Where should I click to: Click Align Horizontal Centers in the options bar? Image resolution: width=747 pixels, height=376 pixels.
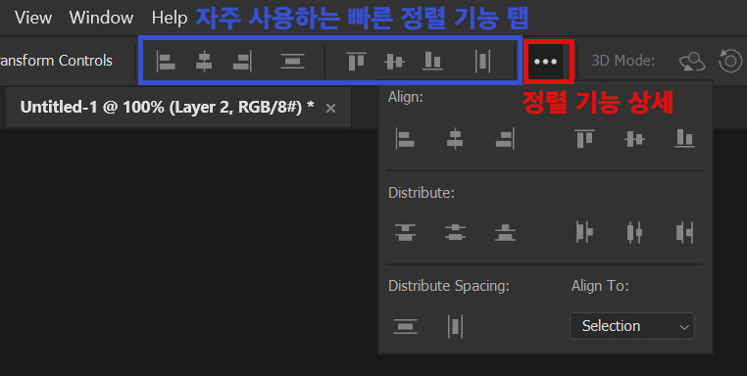click(x=204, y=62)
